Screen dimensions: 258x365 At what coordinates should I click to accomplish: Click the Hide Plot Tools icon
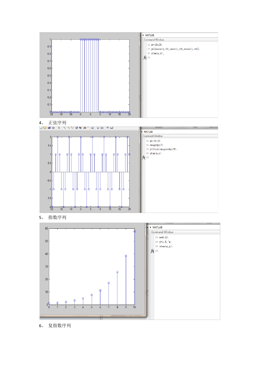click(108, 127)
